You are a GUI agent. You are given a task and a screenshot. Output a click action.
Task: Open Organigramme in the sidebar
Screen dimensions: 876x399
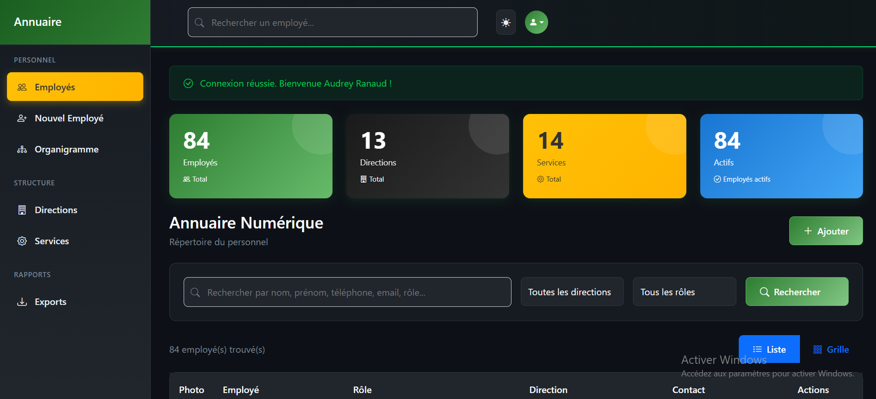pyautogui.click(x=75, y=149)
